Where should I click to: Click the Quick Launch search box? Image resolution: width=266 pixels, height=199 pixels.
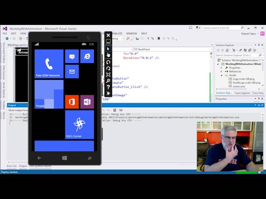coord(224,28)
